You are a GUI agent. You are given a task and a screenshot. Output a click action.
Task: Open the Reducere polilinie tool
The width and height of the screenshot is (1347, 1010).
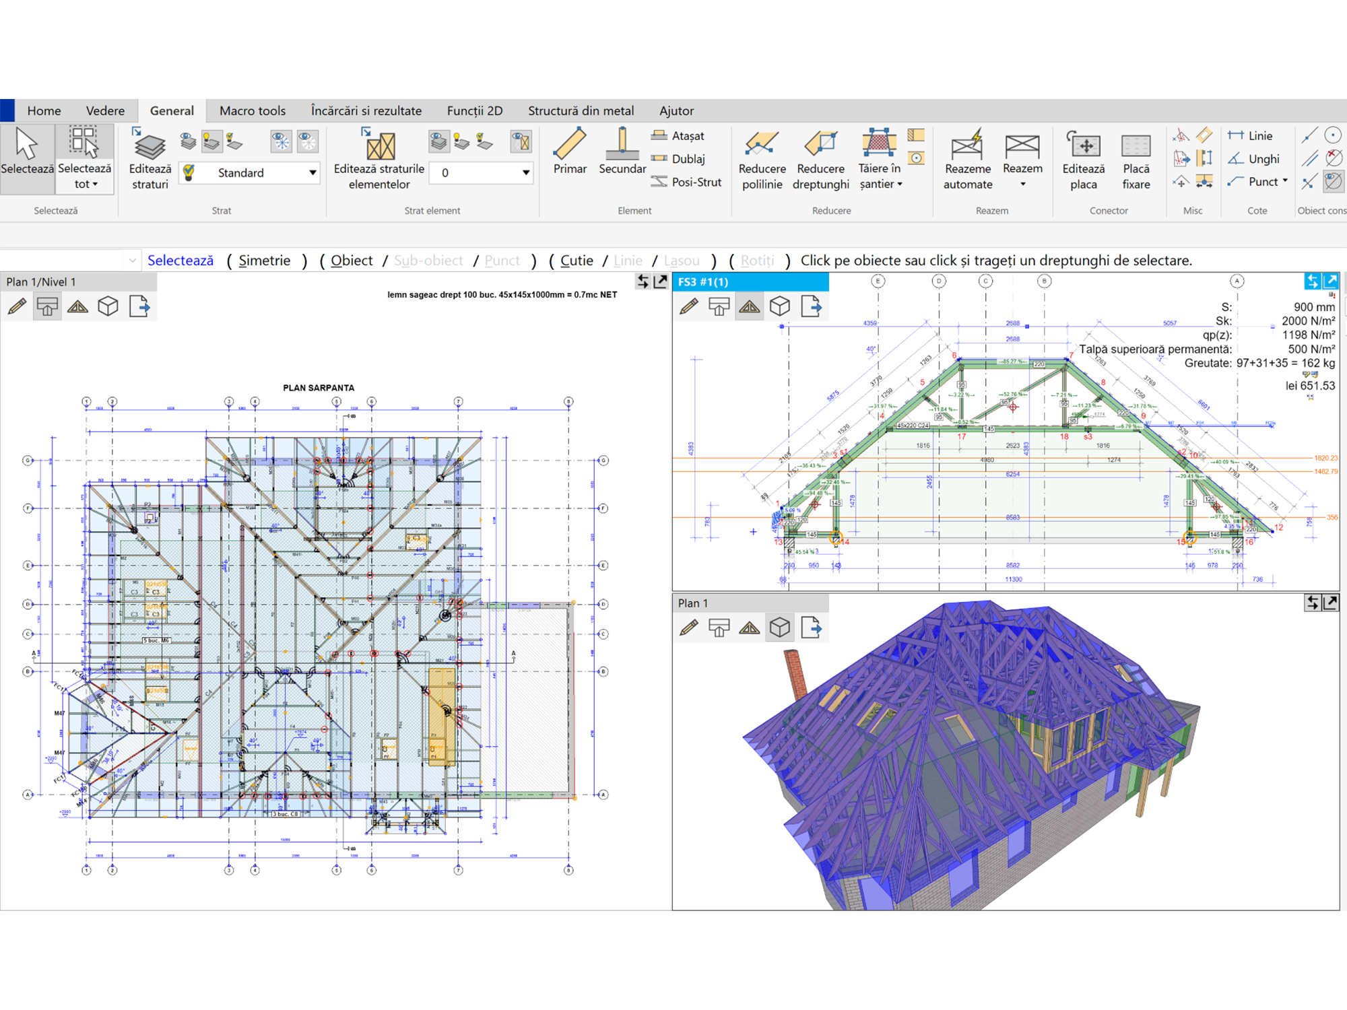tap(761, 145)
